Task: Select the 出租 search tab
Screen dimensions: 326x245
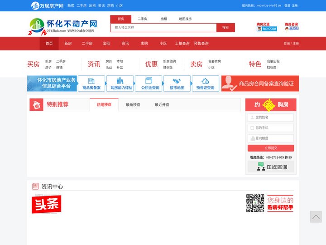Action: click(x=164, y=19)
